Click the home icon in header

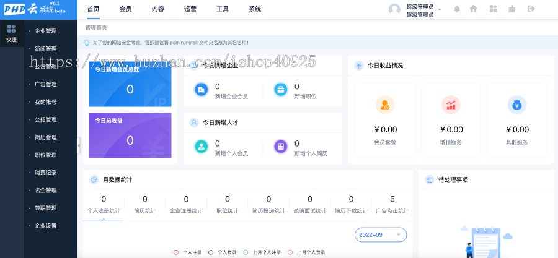474,9
